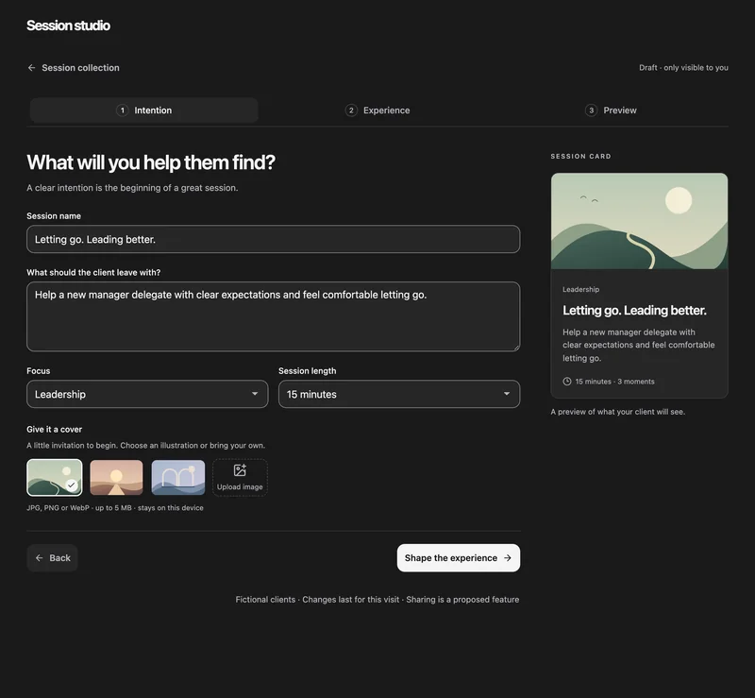This screenshot has width=755, height=698.
Task: Click the card title Letting go. Leading better.
Action: (634, 311)
